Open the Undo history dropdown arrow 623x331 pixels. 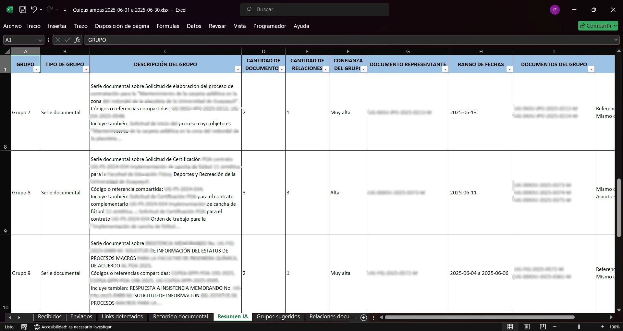pos(41,10)
